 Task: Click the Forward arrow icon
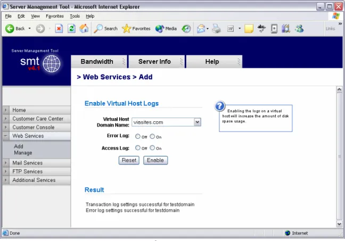(40, 29)
